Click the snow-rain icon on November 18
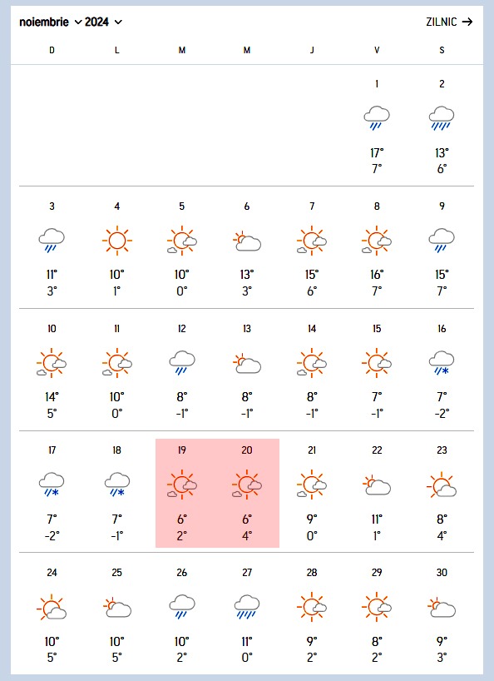This screenshot has width=494, height=681. tap(116, 485)
